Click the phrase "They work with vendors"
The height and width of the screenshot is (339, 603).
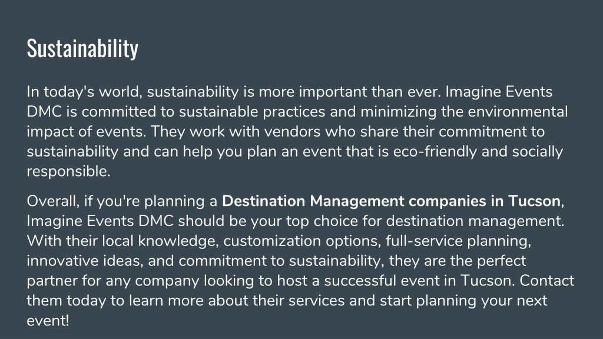(236, 132)
